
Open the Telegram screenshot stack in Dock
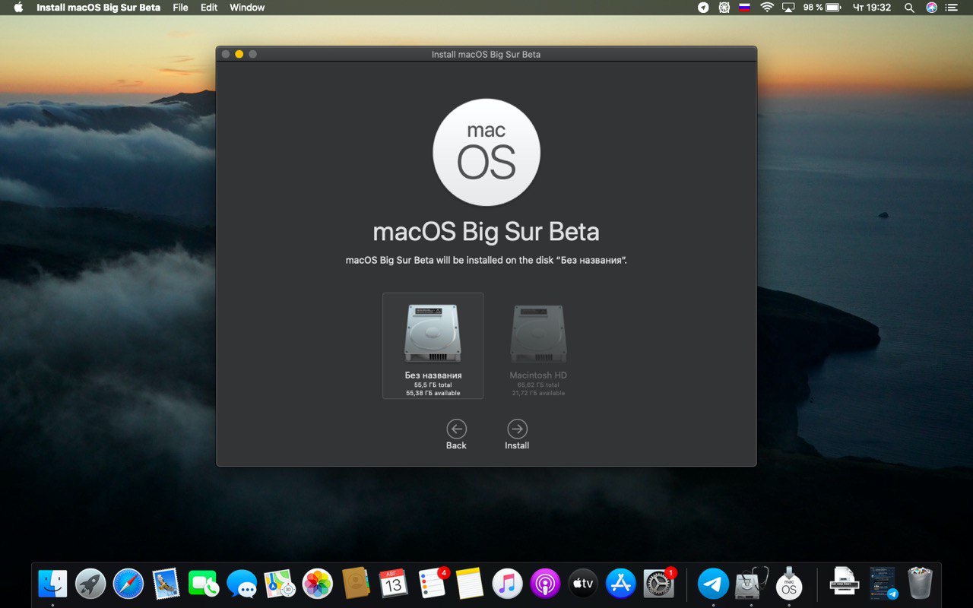tap(883, 584)
